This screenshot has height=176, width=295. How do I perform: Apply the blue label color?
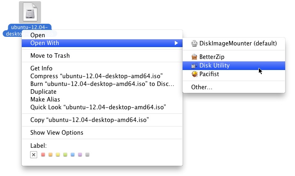(x=73, y=154)
